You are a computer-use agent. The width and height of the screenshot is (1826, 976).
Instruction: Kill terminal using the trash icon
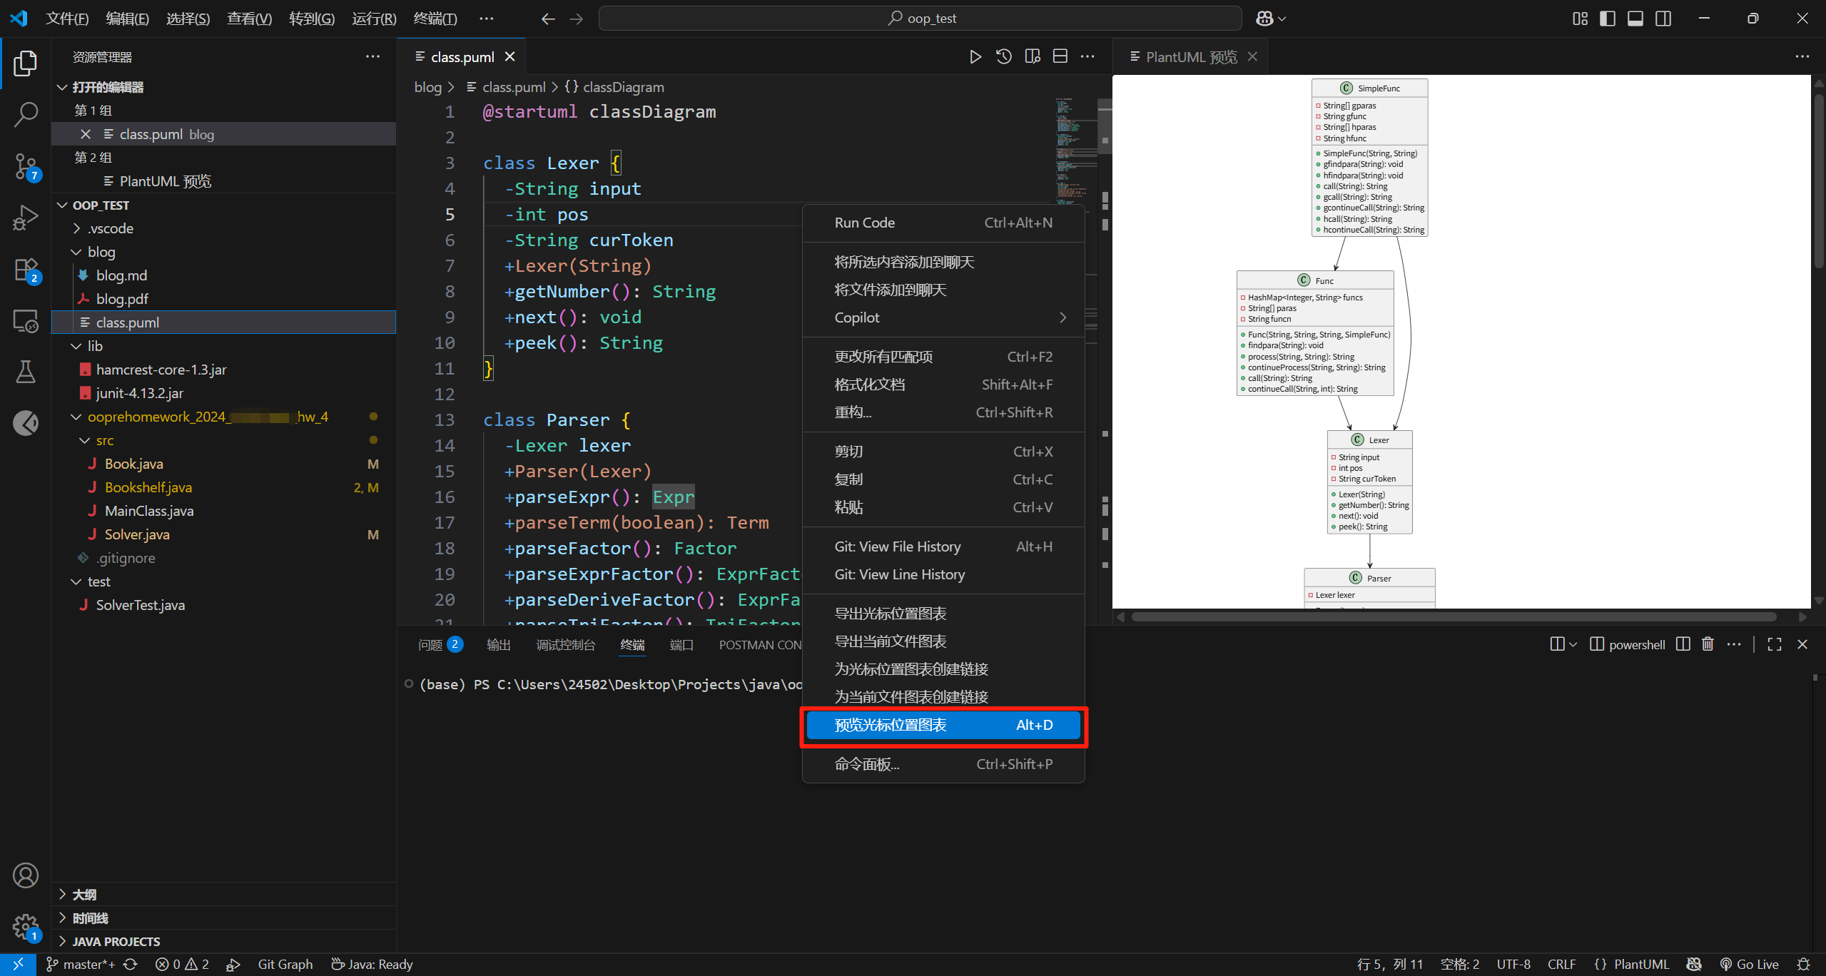coord(1707,644)
